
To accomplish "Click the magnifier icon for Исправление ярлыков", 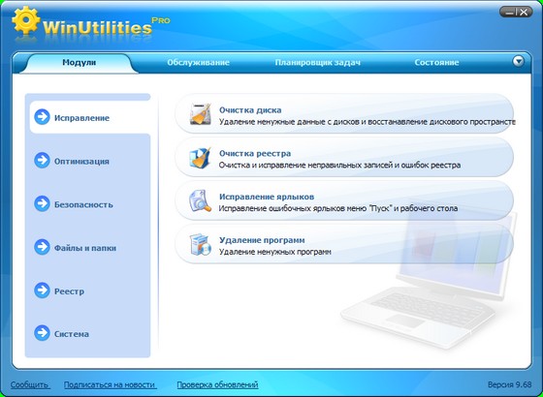I will 200,201.
